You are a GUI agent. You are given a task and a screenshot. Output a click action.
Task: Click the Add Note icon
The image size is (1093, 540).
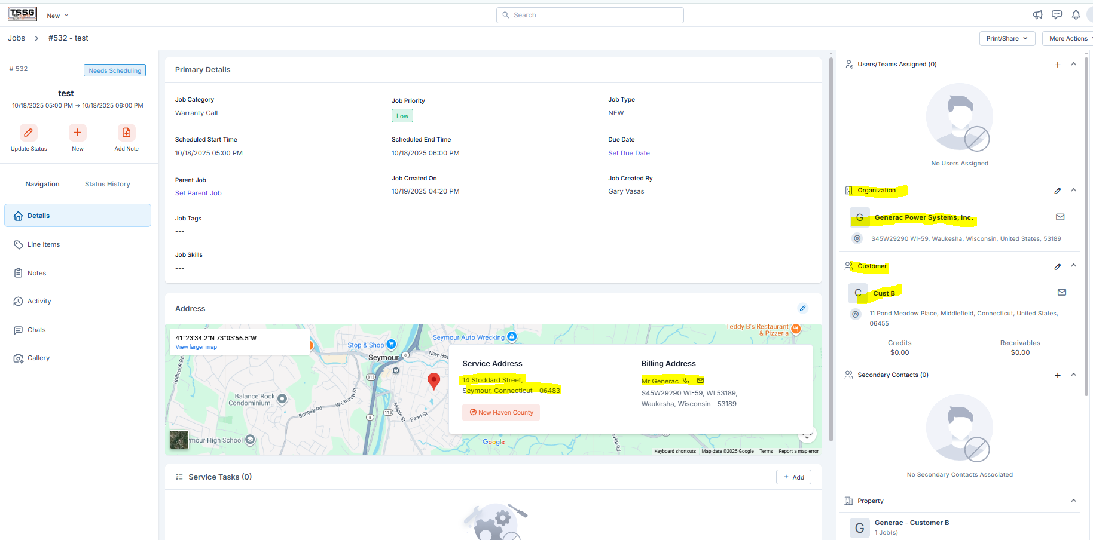[126, 133]
